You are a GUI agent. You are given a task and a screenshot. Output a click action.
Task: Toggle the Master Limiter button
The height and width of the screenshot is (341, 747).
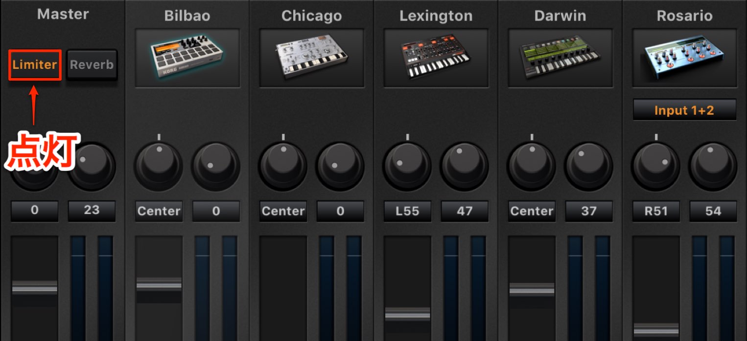pyautogui.click(x=35, y=64)
